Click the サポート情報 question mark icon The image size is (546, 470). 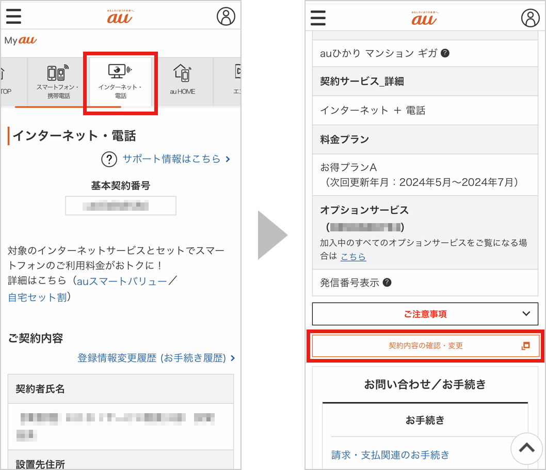pos(109,160)
